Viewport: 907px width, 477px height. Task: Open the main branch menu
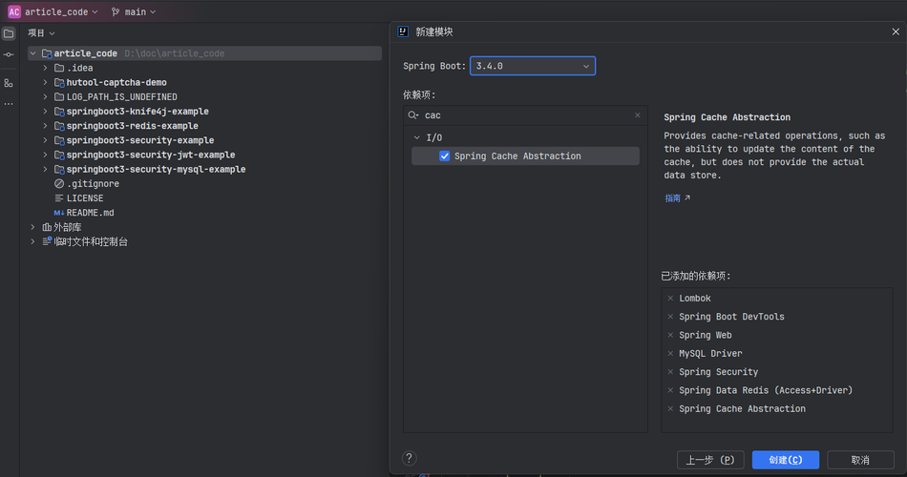tap(134, 11)
